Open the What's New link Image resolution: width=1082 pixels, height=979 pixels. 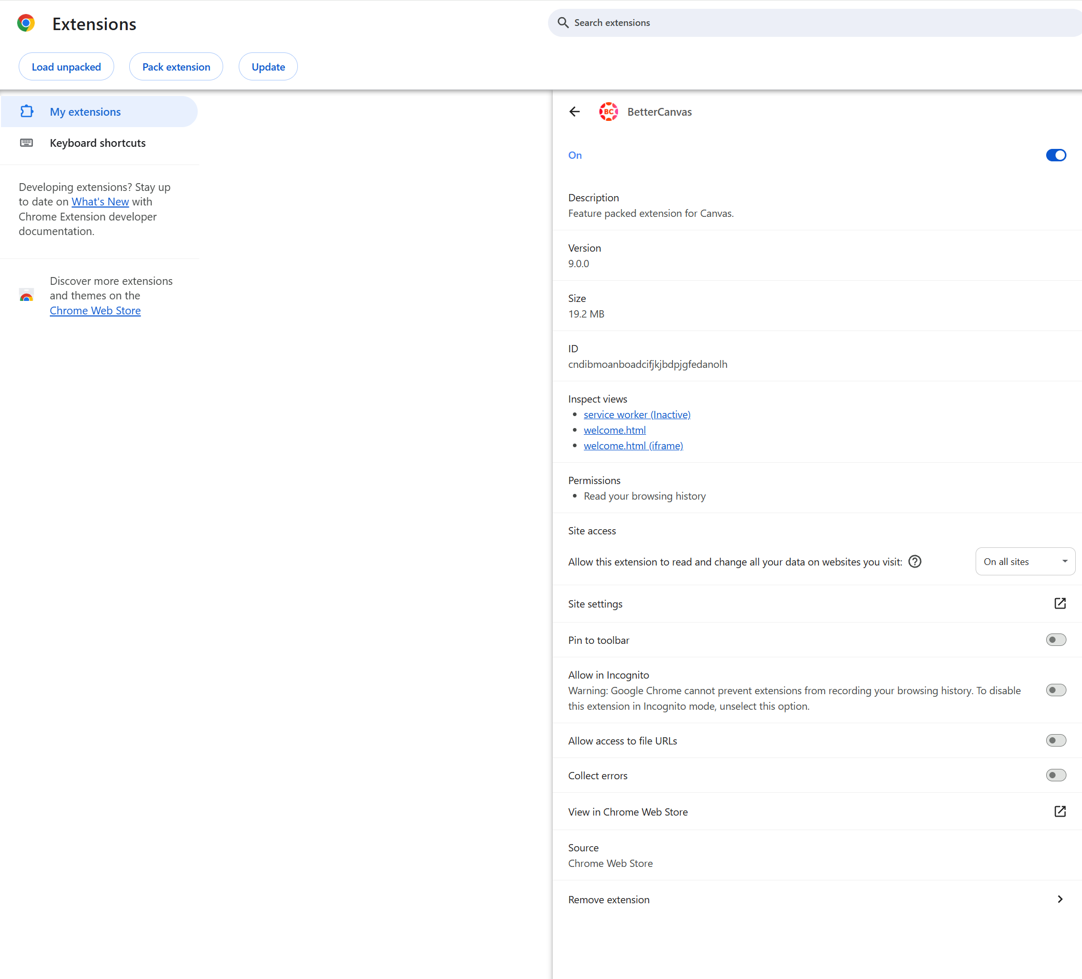pos(100,202)
